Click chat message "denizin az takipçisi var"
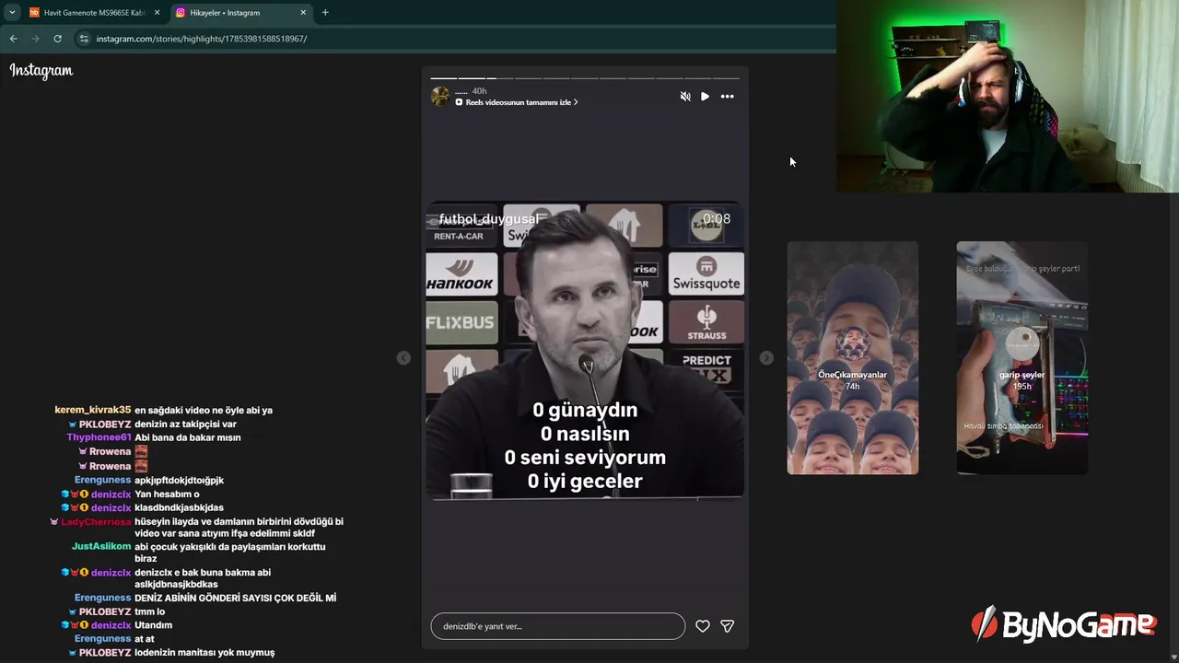Screen dimensions: 1179x663 (185, 425)
